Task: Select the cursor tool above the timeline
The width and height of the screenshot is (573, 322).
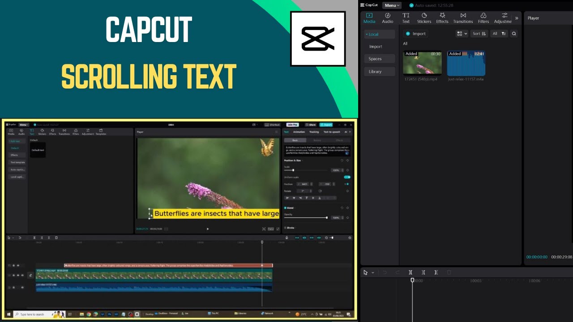Action: 365,272
